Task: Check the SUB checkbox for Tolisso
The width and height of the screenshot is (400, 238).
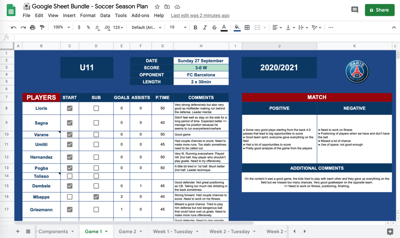Action: coord(96,176)
